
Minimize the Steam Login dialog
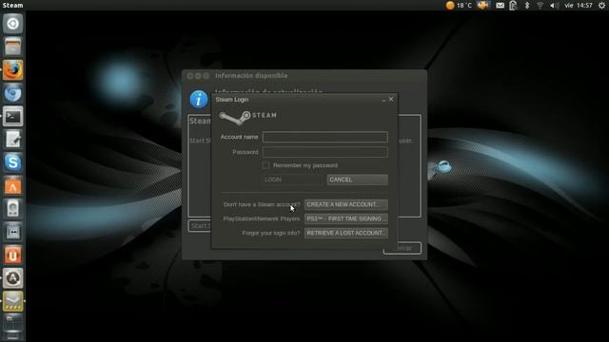pos(383,100)
